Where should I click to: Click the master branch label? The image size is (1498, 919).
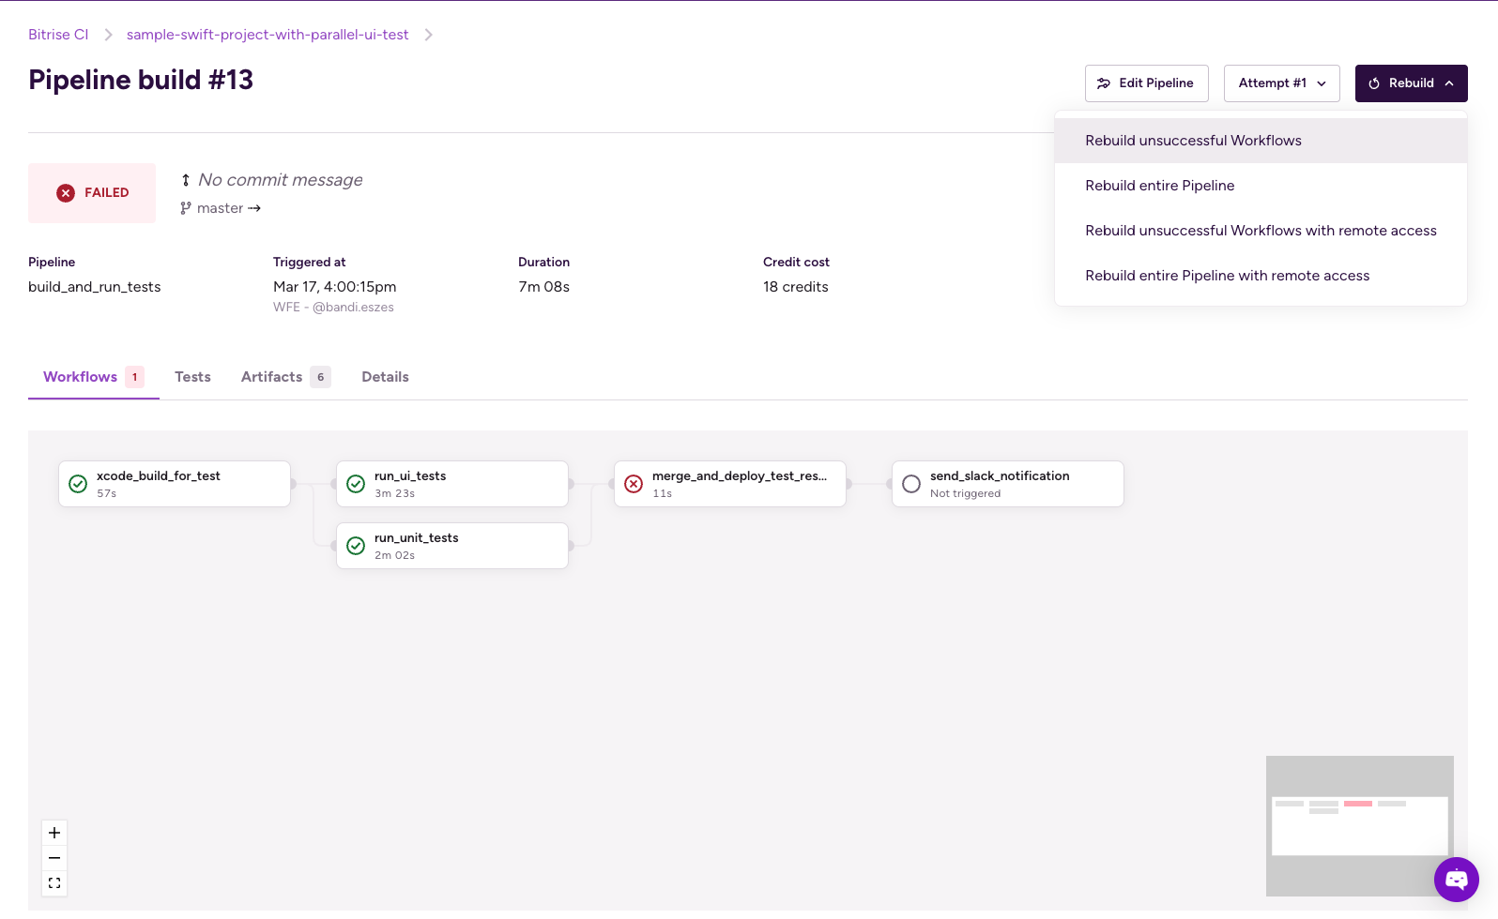coord(220,208)
